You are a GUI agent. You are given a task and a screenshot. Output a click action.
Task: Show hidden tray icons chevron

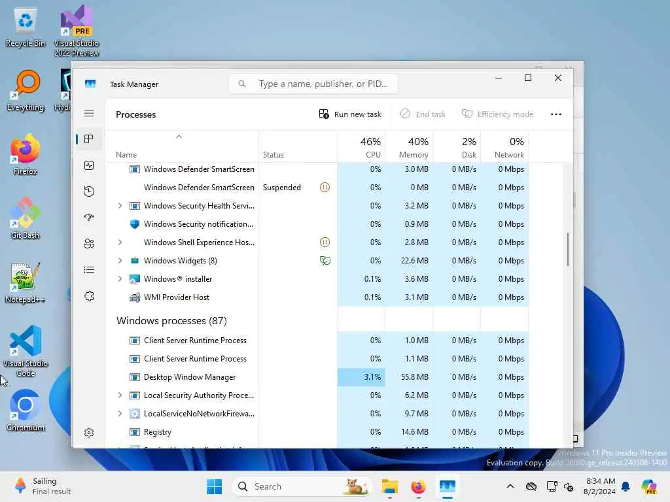(x=510, y=486)
